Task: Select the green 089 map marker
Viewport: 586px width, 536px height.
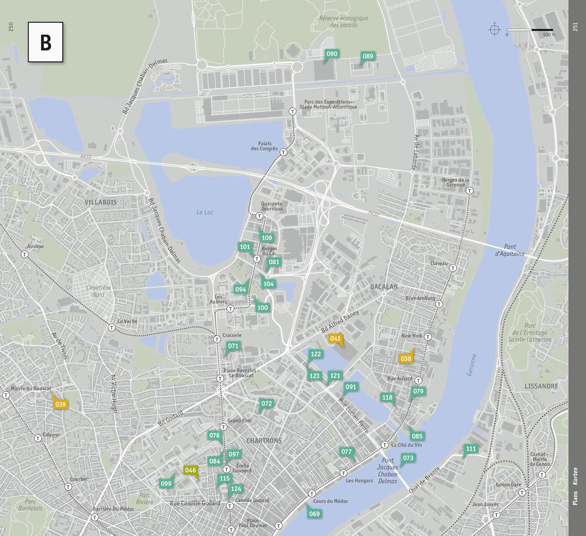Action: click(x=368, y=57)
